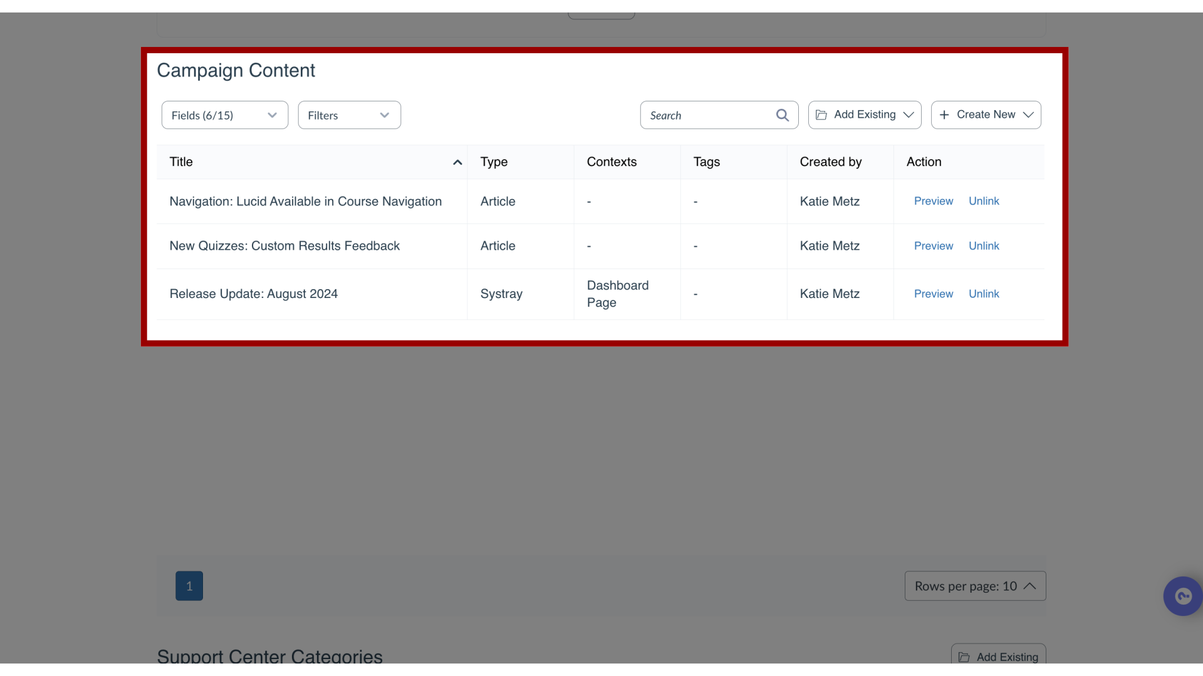Click the Fields dropdown chevron icon
Image resolution: width=1203 pixels, height=676 pixels.
[272, 115]
